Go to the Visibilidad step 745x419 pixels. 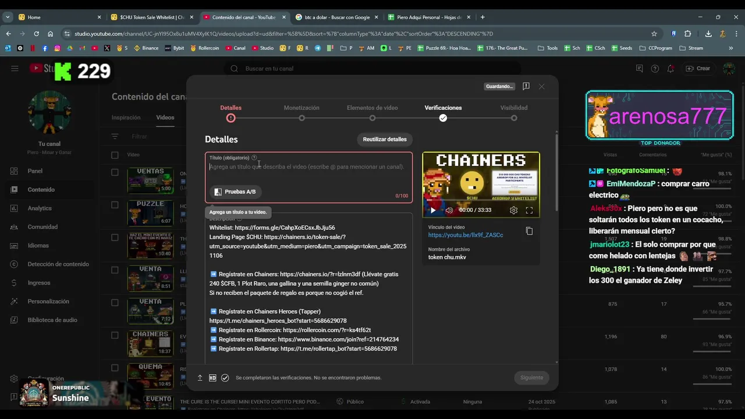point(514,112)
